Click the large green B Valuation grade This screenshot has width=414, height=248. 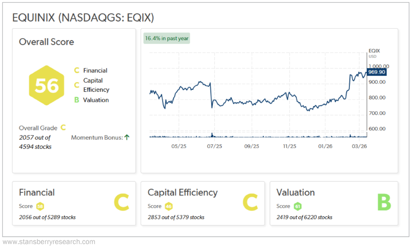pos(384,203)
